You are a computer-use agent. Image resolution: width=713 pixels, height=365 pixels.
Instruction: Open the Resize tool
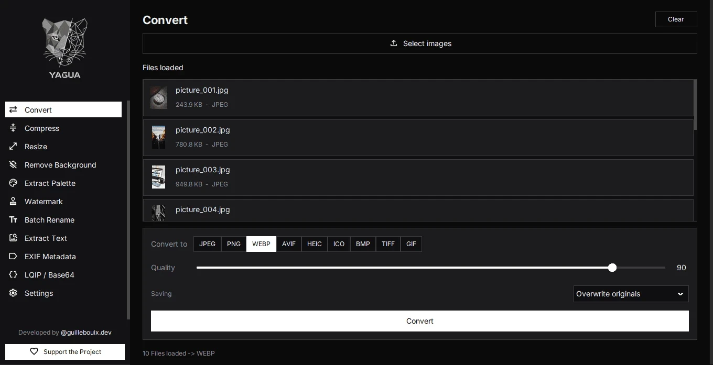point(63,147)
